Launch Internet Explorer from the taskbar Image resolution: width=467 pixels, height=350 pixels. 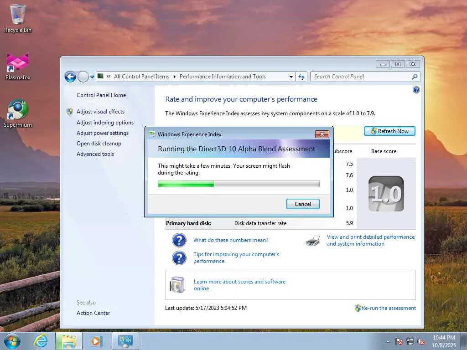point(41,341)
